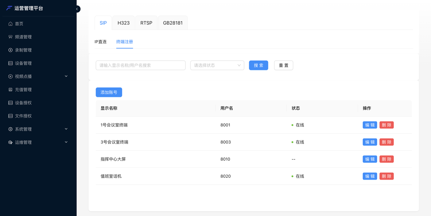Open the 请选择状态 status dropdown
This screenshot has height=216, width=431.
(x=217, y=65)
